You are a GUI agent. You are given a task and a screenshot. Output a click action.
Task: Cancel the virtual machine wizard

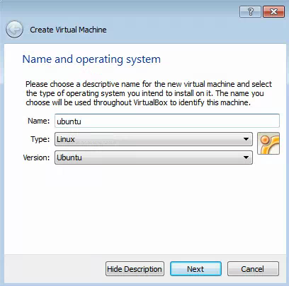pyautogui.click(x=253, y=269)
